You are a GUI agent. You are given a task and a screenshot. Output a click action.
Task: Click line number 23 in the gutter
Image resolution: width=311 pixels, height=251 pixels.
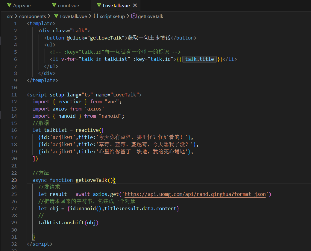coord(14,180)
